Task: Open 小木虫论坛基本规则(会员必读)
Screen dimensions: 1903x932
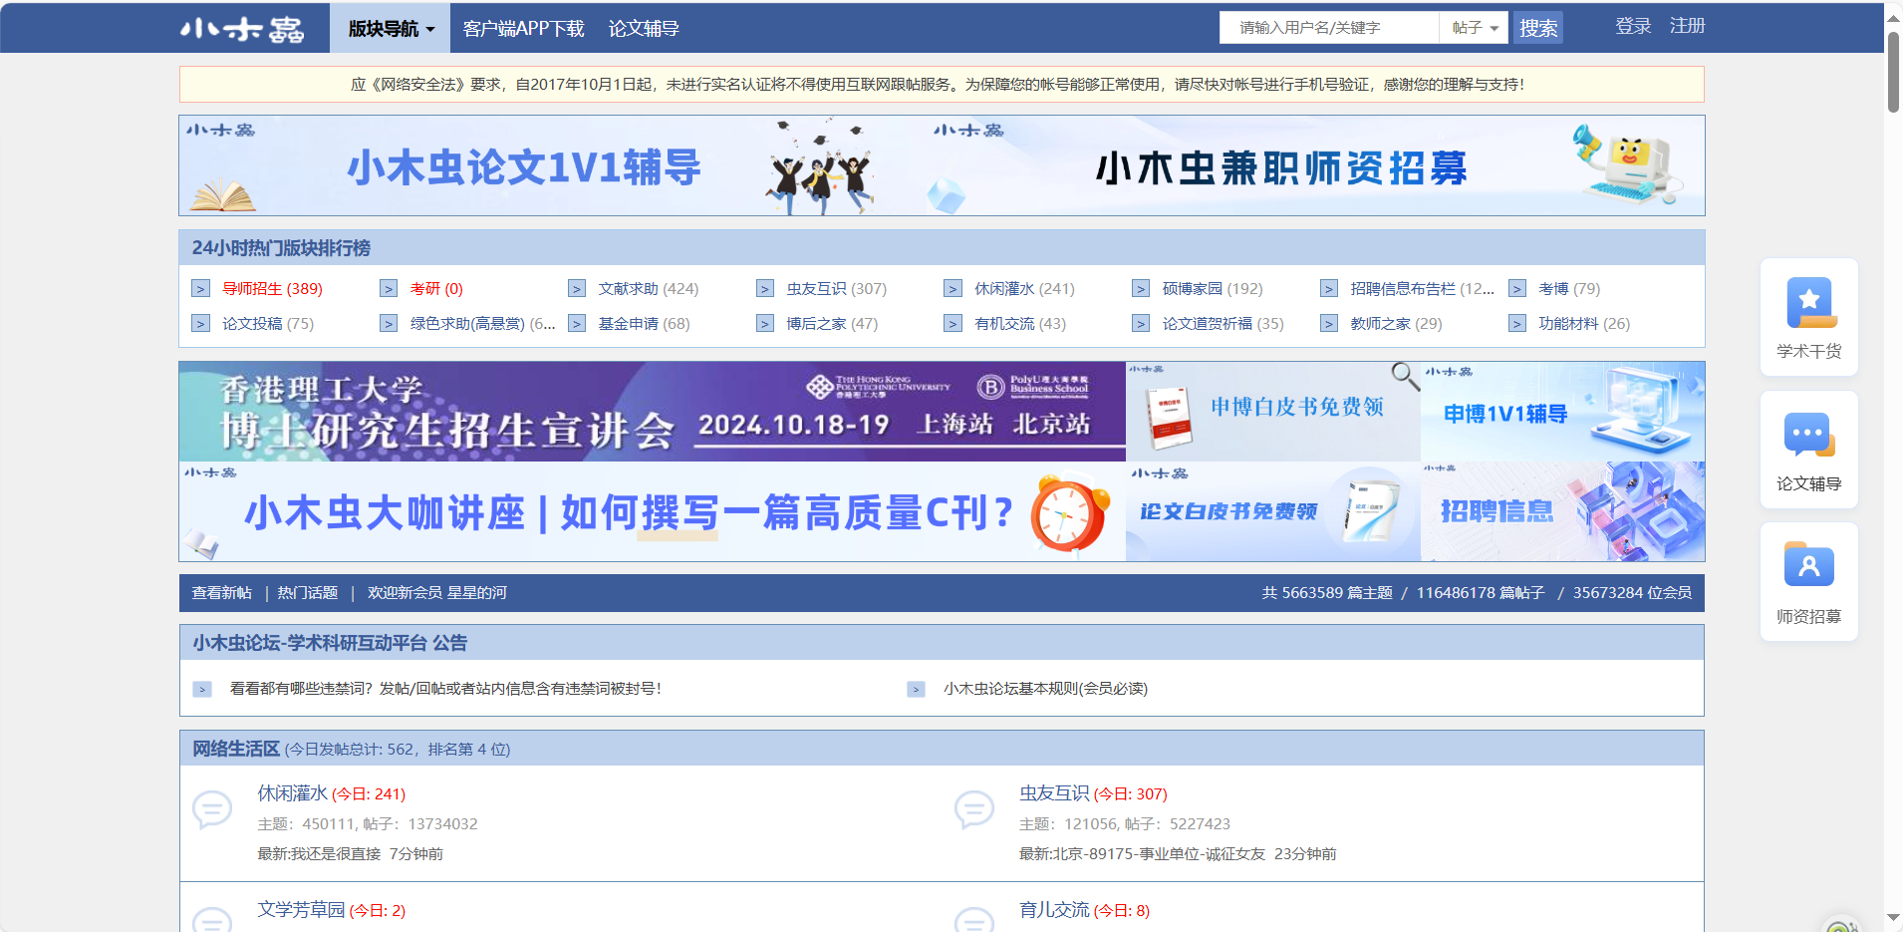Action: pos(1045,689)
